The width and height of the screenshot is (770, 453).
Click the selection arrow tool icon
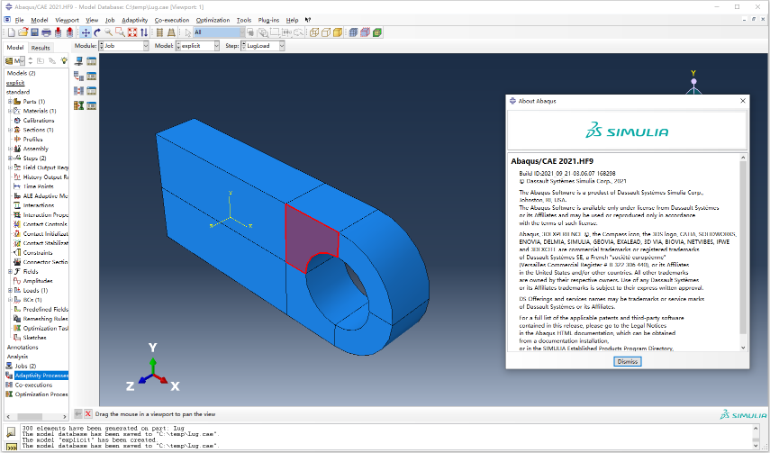pyautogui.click(x=187, y=32)
